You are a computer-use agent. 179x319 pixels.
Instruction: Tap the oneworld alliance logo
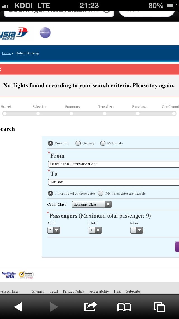tap(45, 33)
